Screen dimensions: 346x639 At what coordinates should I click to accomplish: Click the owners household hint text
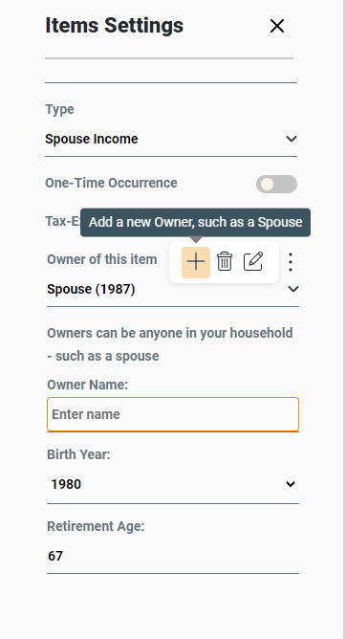(170, 344)
